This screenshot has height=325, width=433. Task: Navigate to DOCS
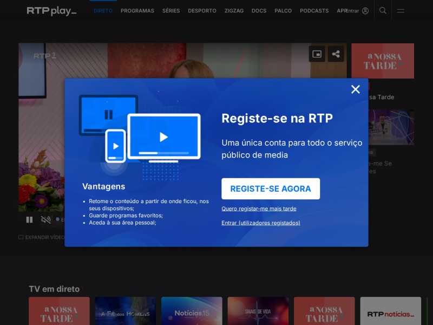click(x=259, y=11)
